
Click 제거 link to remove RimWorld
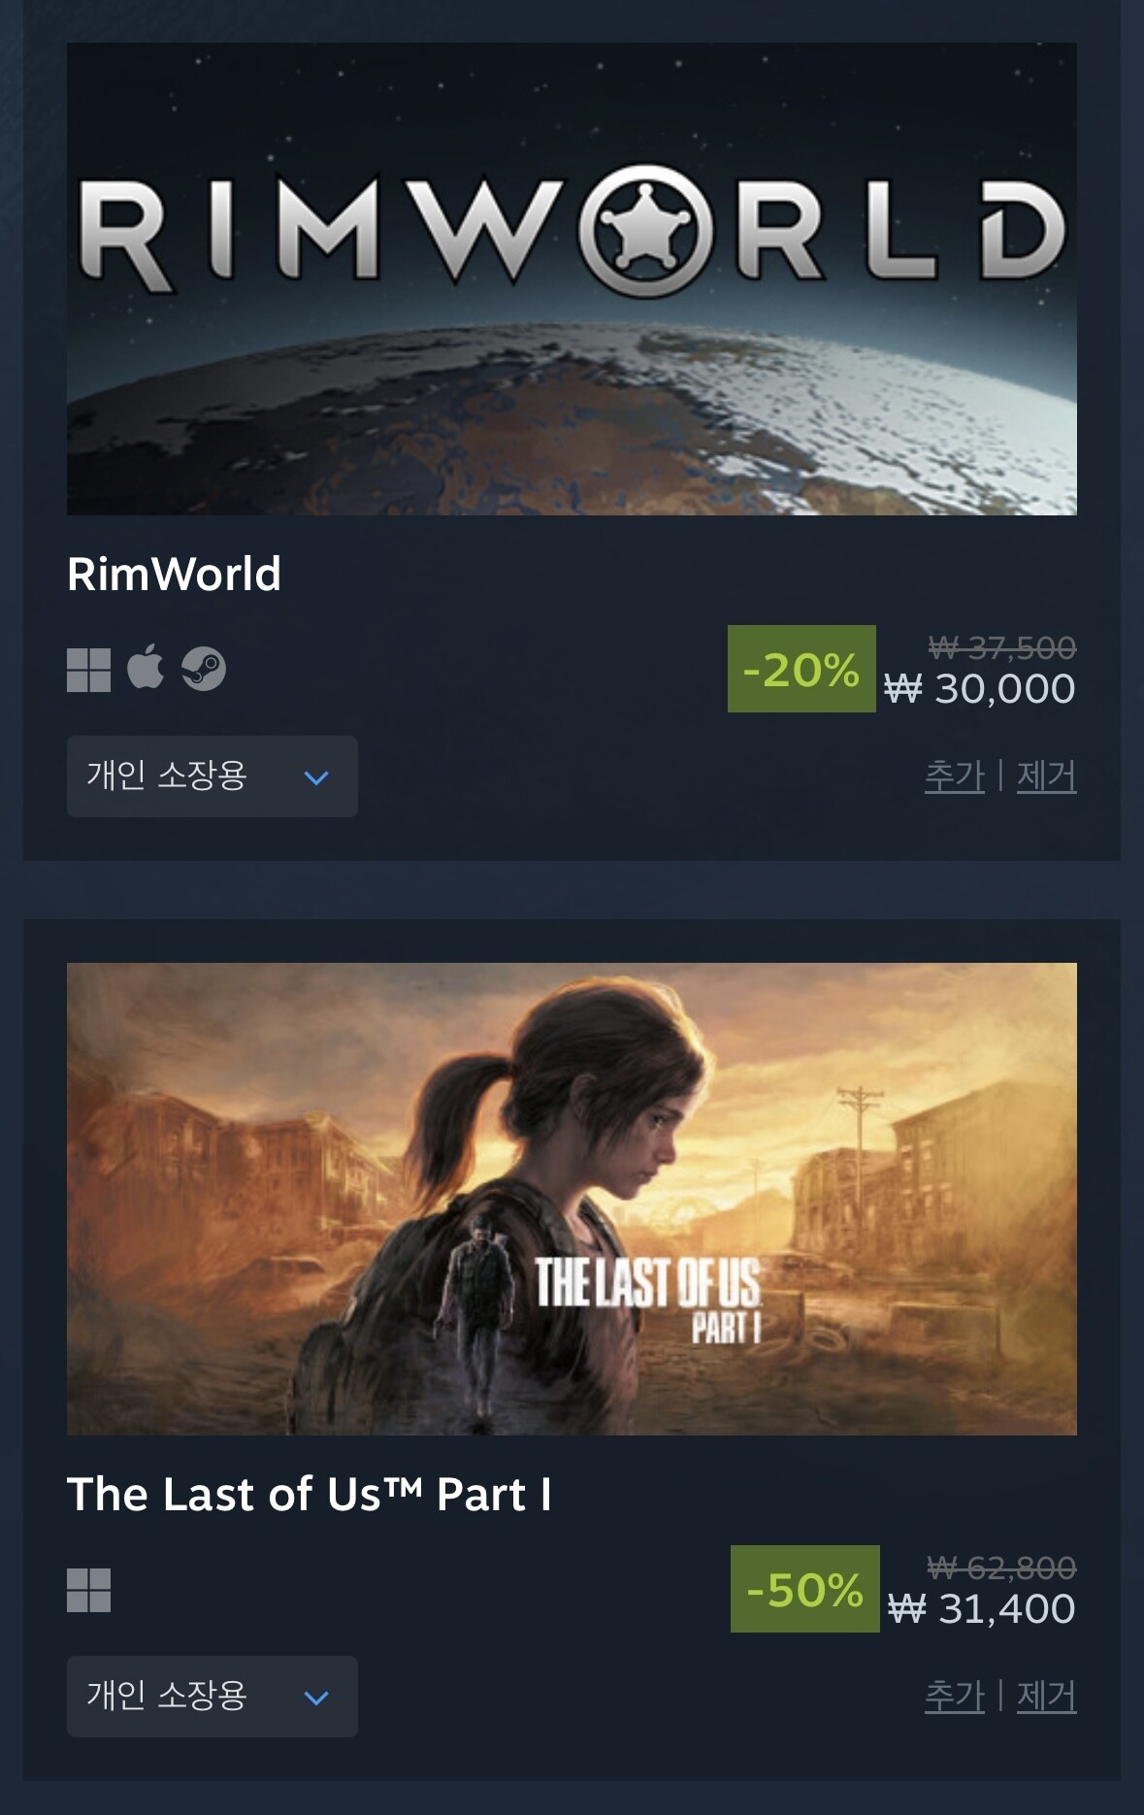1046,776
